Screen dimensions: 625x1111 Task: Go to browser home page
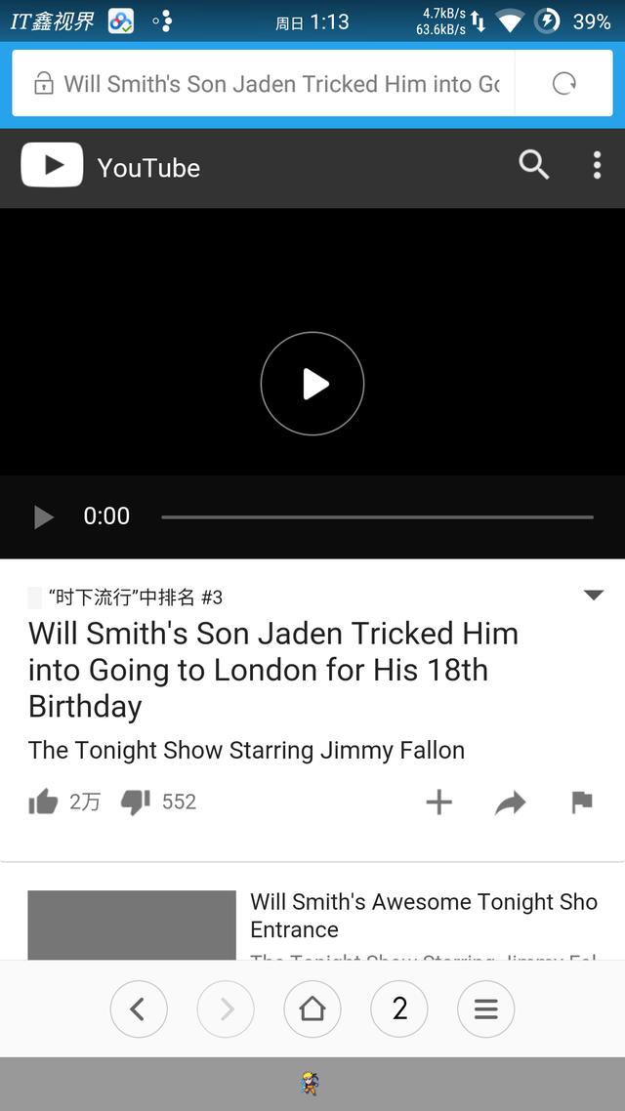[x=312, y=1008]
